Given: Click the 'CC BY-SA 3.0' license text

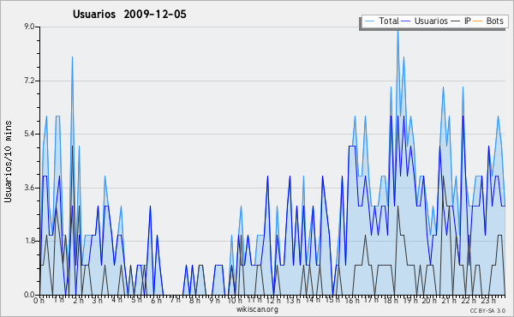Looking at the screenshot, I should coord(487,310).
